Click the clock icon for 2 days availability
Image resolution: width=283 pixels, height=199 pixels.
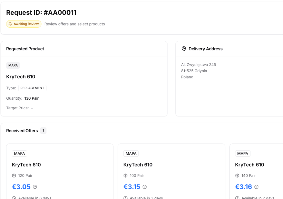(x=237, y=197)
